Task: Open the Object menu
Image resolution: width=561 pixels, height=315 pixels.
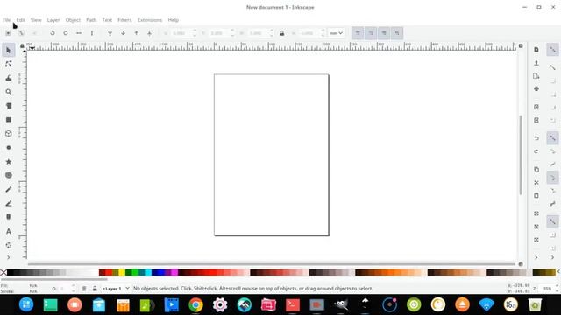Action: click(73, 20)
